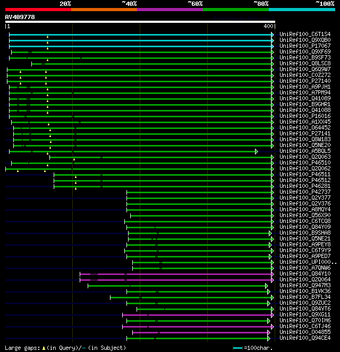The width and height of the screenshot is (340, 352).
Task: Click the green ~80% legend segment
Action: [x=236, y=10]
